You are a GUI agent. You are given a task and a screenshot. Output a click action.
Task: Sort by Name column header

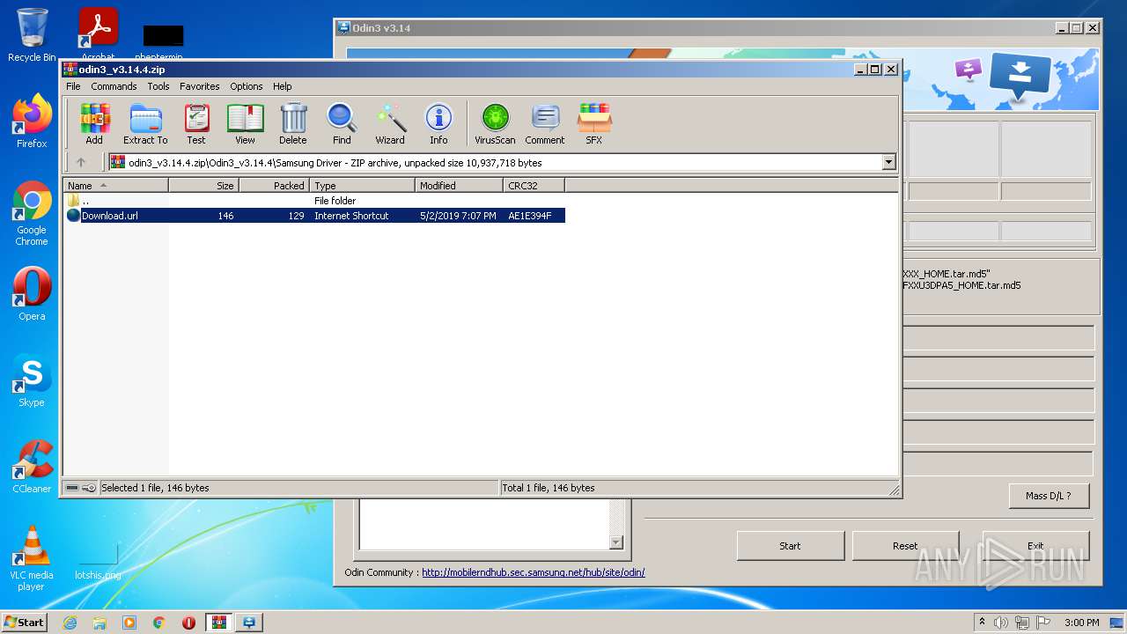point(115,186)
